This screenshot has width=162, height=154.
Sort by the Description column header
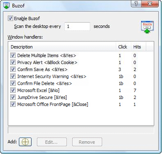tap(62, 47)
